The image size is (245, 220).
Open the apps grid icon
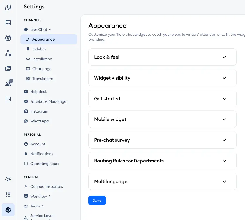[8, 195]
